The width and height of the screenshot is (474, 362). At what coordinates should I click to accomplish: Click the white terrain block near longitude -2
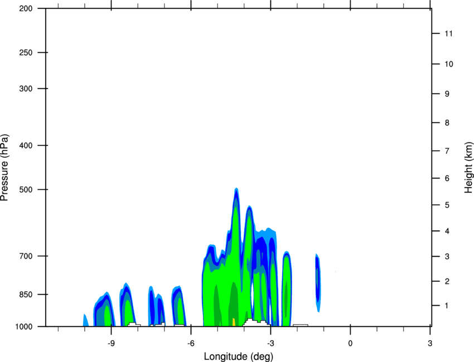coord(300,325)
